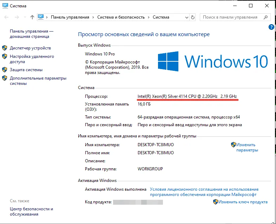Click the search magnifier icon

(x=265, y=17)
